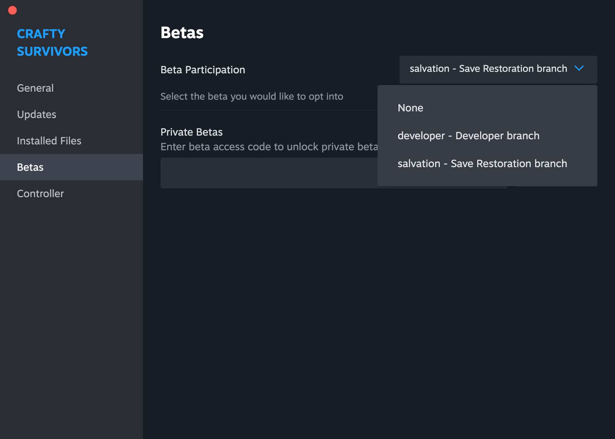Click the Beta Participation label
The image size is (615, 439).
tap(203, 70)
